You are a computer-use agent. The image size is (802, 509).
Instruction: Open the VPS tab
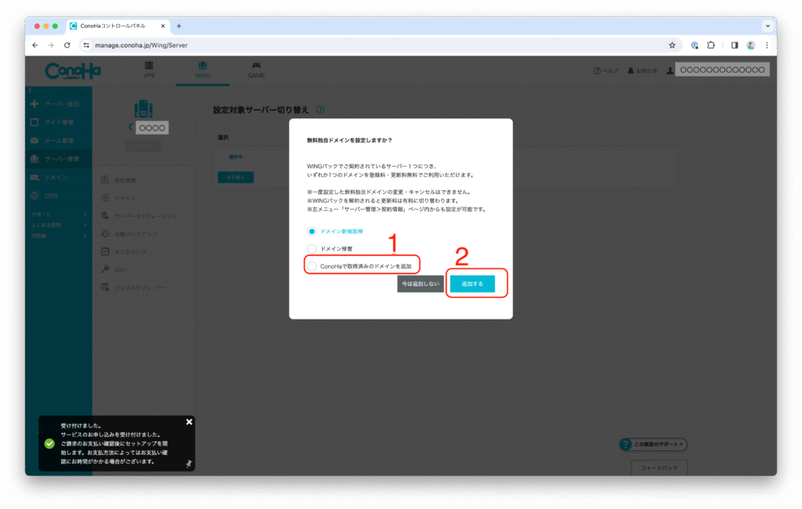(x=149, y=70)
